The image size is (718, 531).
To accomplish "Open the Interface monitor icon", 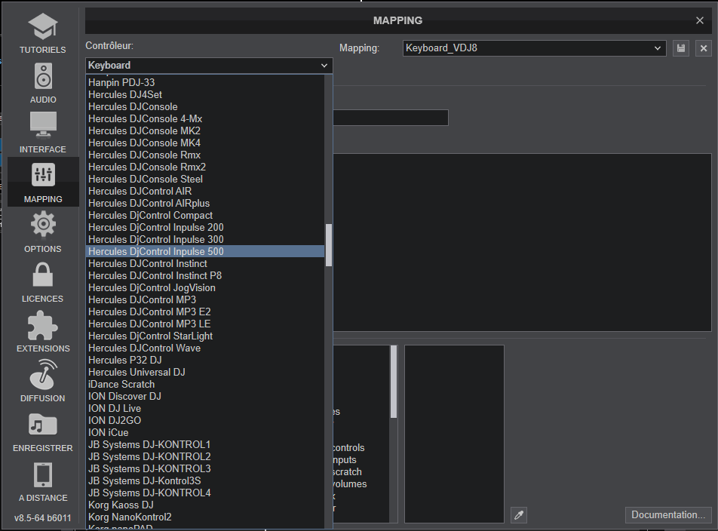I will tap(43, 125).
